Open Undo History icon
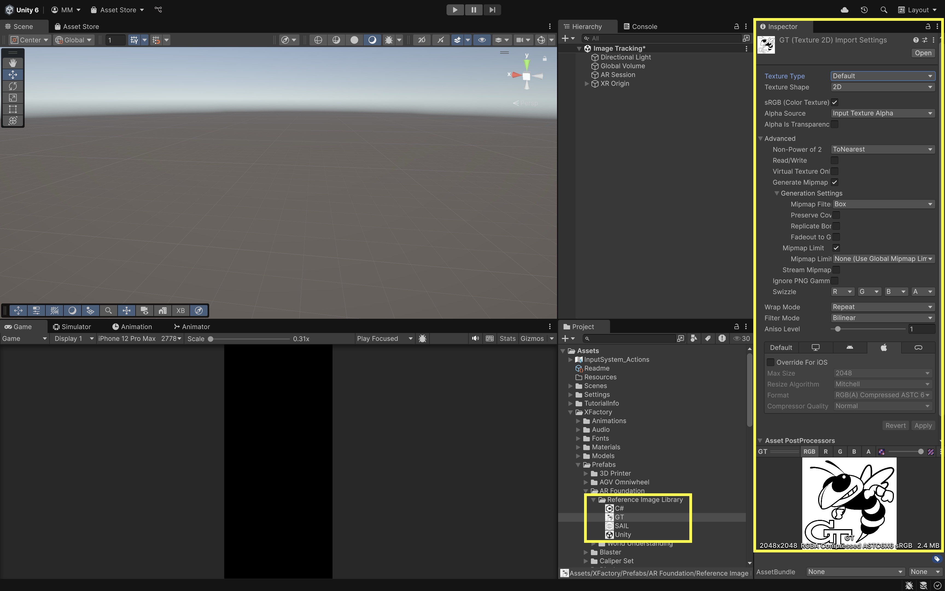 pyautogui.click(x=864, y=10)
